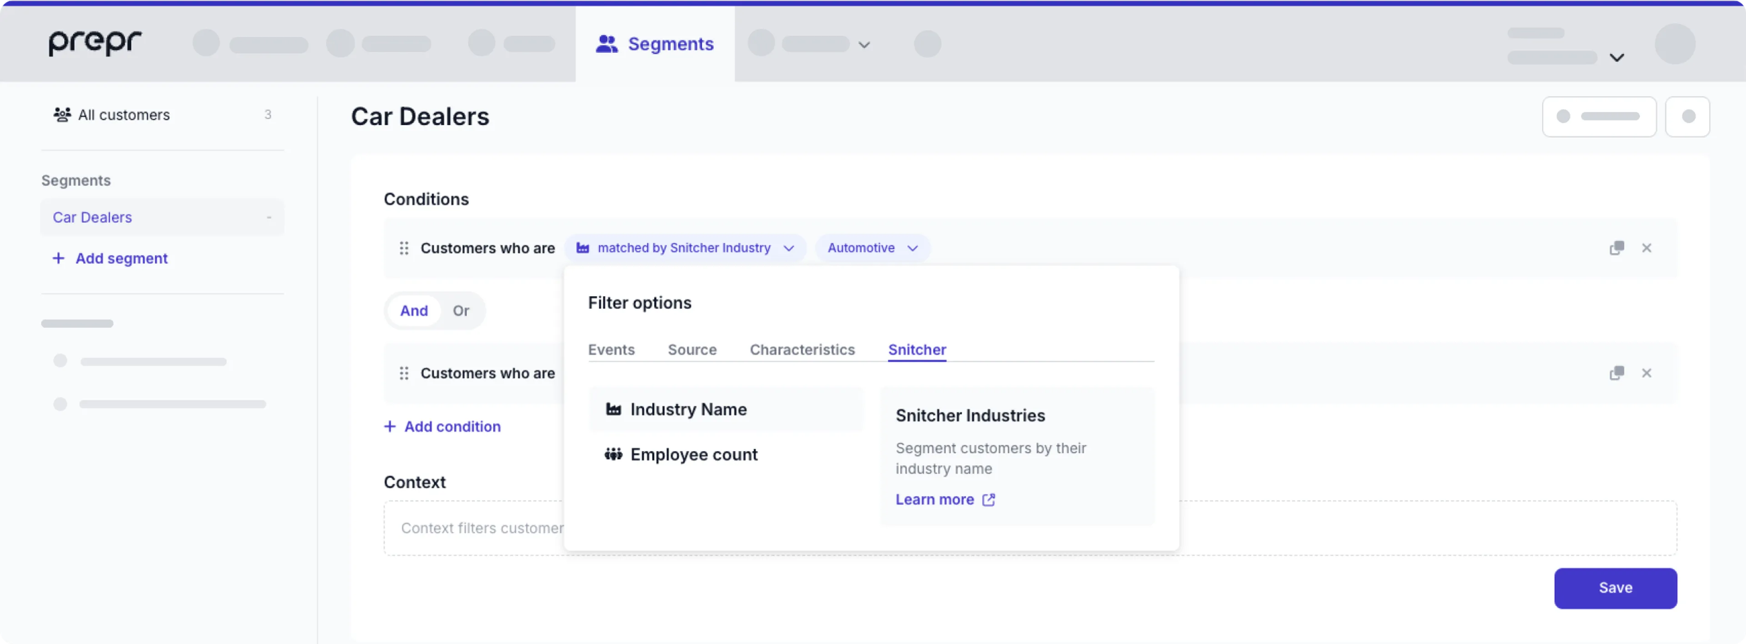Click Add condition
The height and width of the screenshot is (644, 1746).
[442, 427]
